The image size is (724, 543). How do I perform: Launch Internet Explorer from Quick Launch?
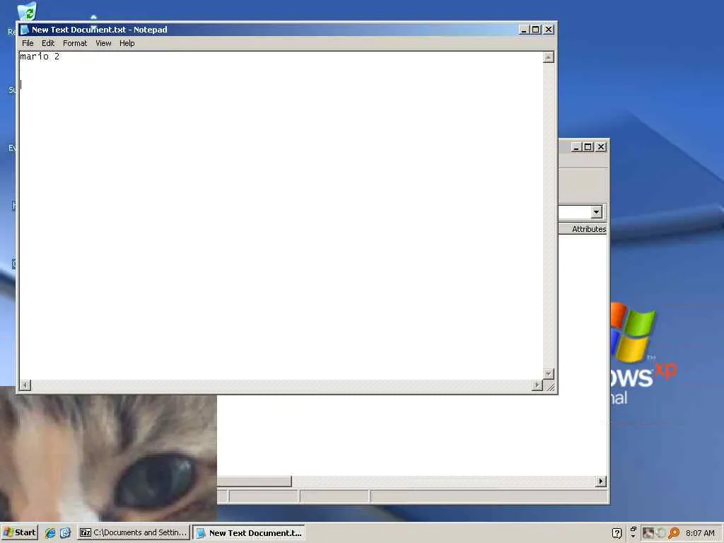pos(50,533)
